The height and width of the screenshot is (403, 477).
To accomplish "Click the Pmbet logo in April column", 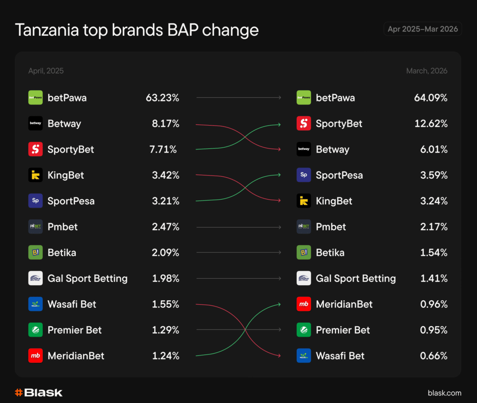I will tap(35, 227).
